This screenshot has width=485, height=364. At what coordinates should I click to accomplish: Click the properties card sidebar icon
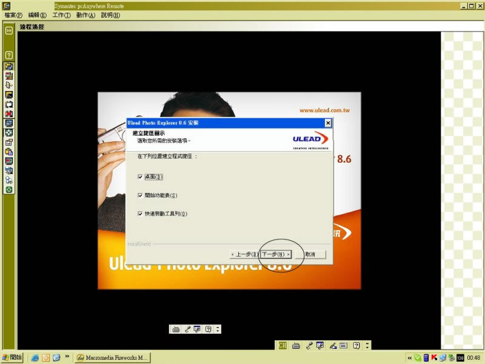pyautogui.click(x=9, y=143)
